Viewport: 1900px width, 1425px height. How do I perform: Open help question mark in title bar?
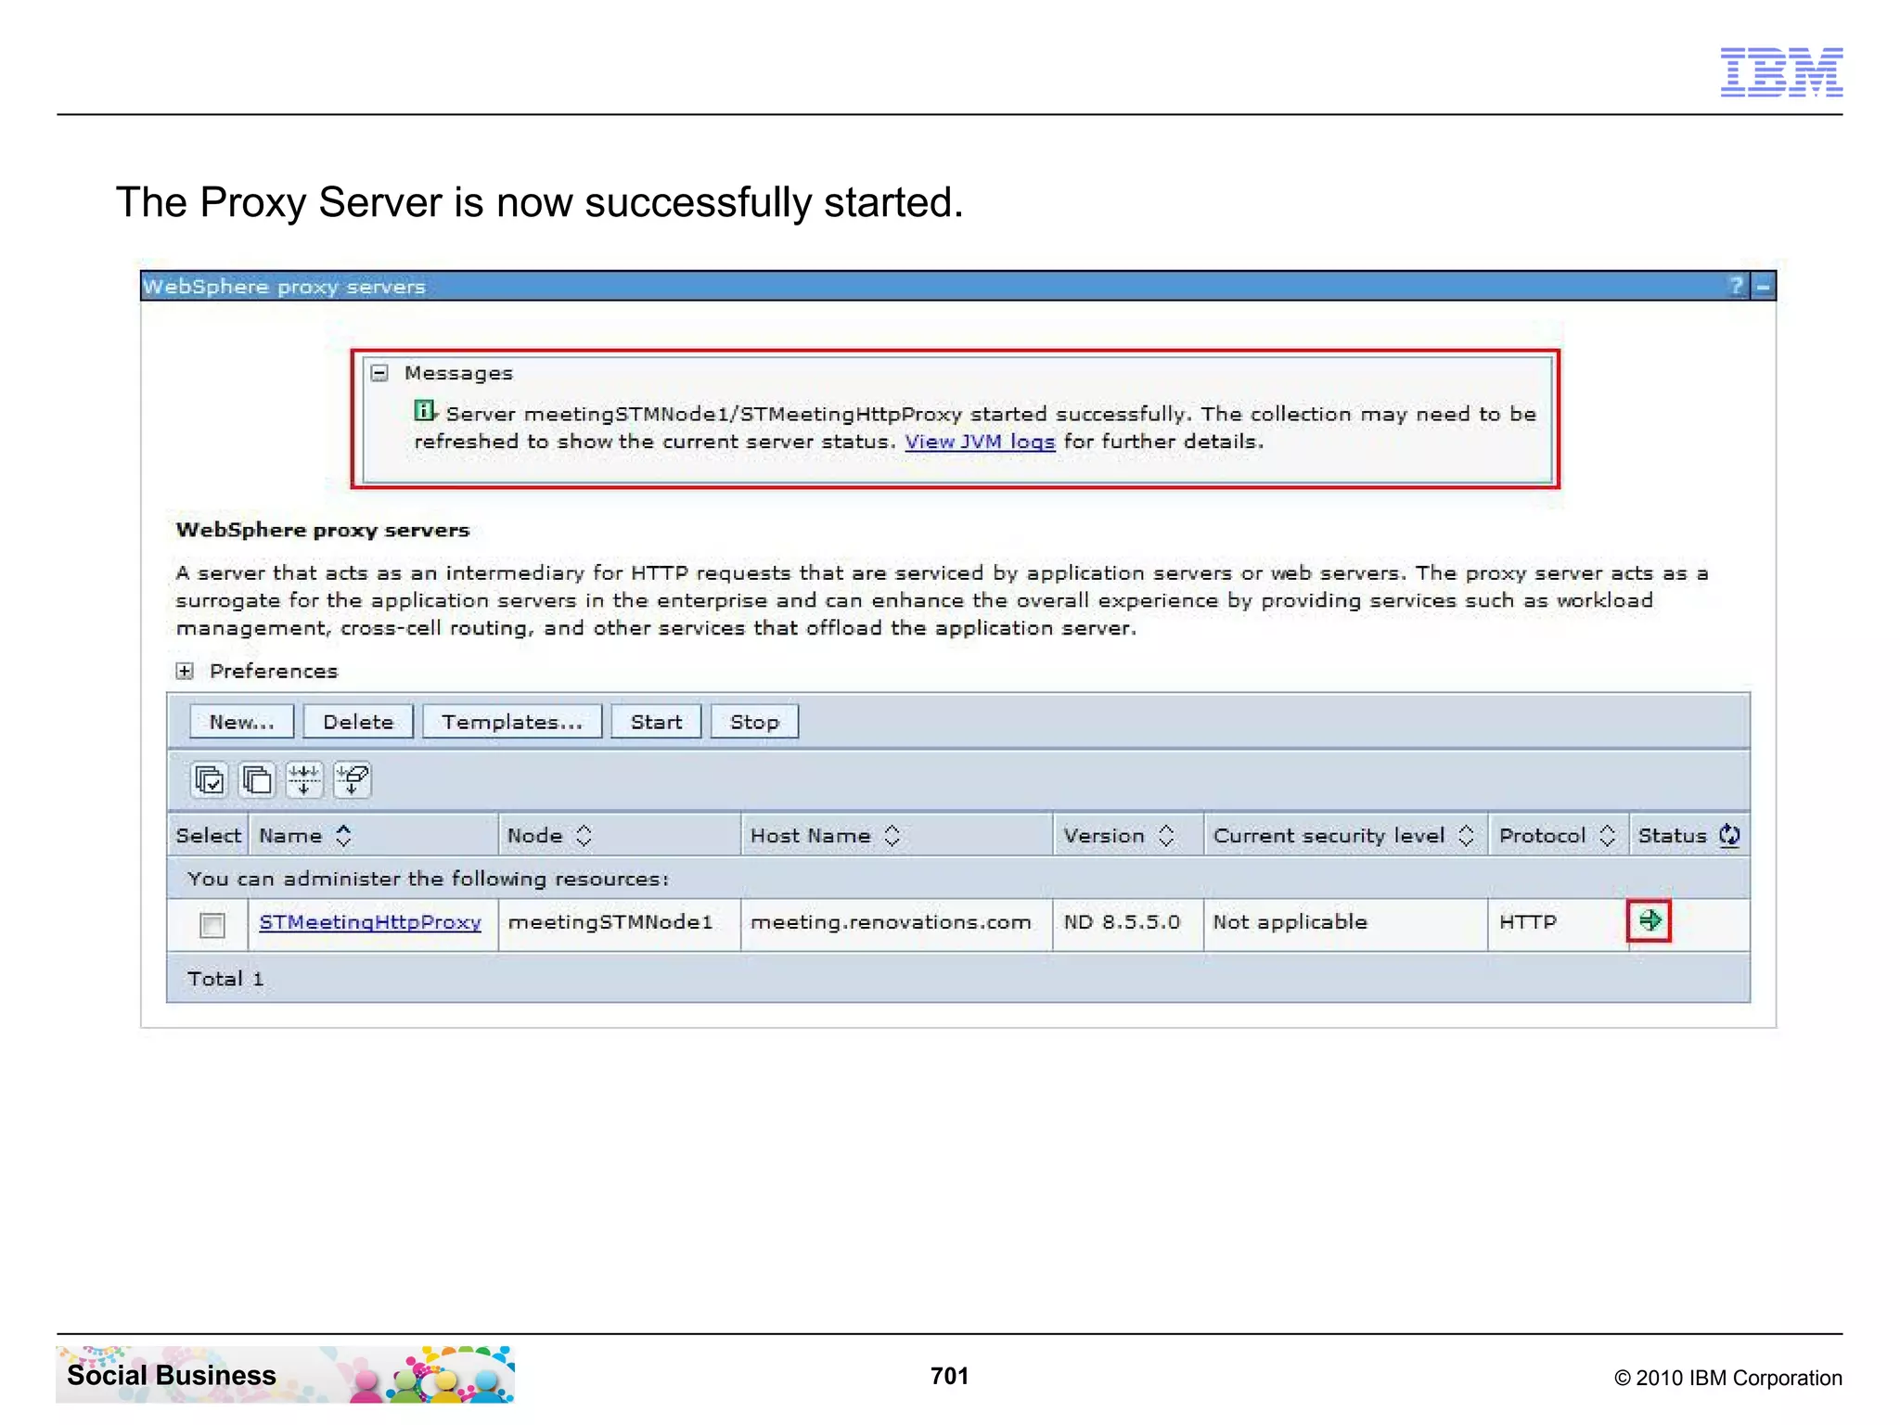[1736, 286]
